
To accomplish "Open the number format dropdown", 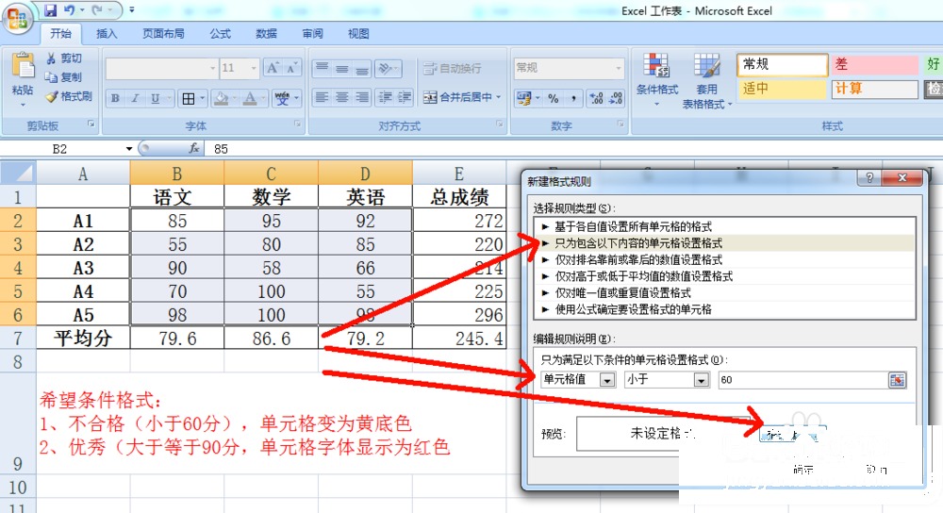I will (619, 68).
